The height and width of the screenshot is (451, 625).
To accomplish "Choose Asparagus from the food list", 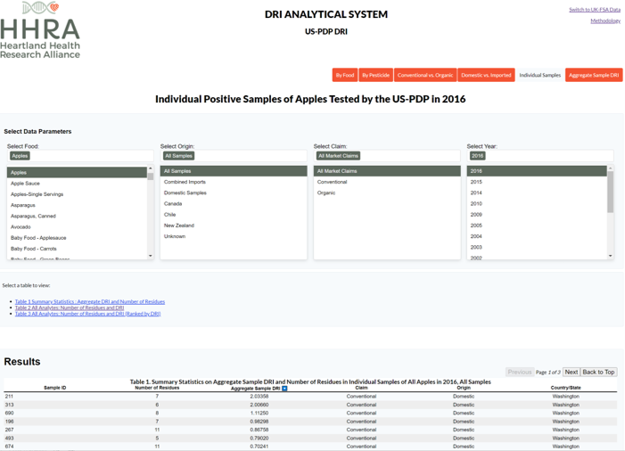I will pos(77,205).
